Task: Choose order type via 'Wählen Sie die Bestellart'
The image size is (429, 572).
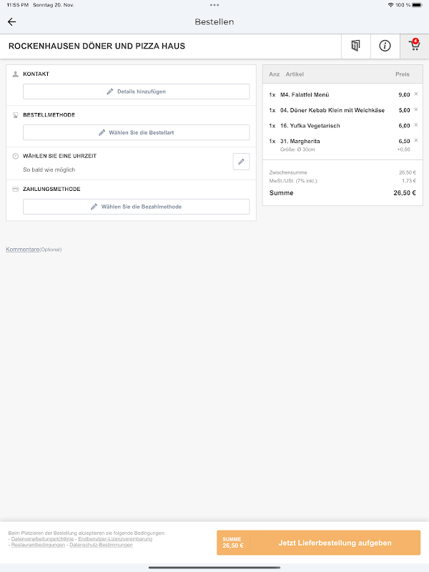Action: pos(136,132)
